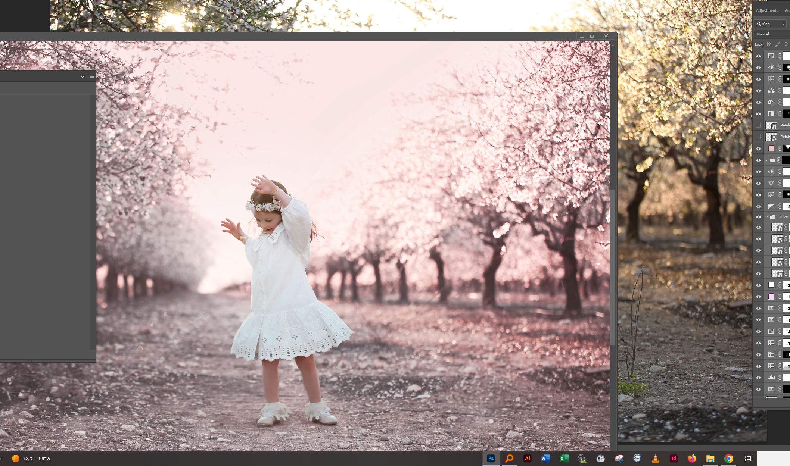Viewport: 790px width, 466px height.
Task: Click the lock image pixels brush icon
Action: pyautogui.click(x=777, y=44)
